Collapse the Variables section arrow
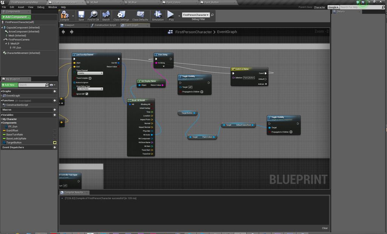Image resolution: width=387 pixels, height=234 pixels. (x=2, y=115)
